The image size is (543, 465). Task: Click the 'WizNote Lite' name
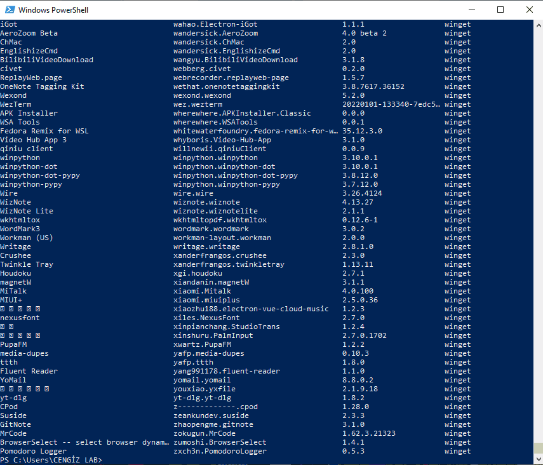(27, 211)
